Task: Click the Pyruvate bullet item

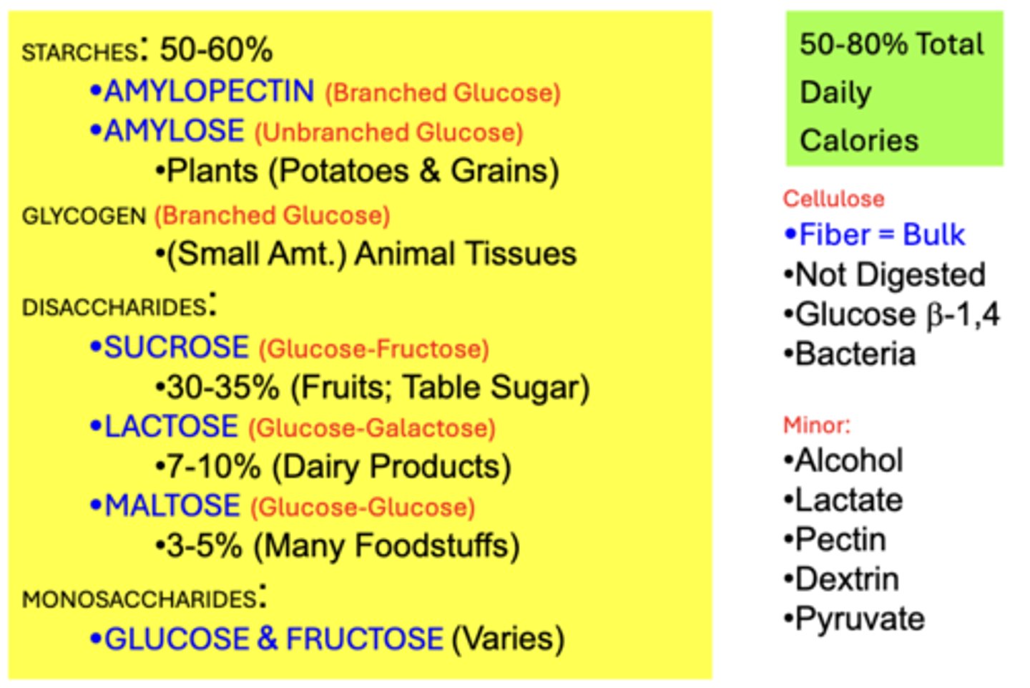Action: click(x=860, y=619)
